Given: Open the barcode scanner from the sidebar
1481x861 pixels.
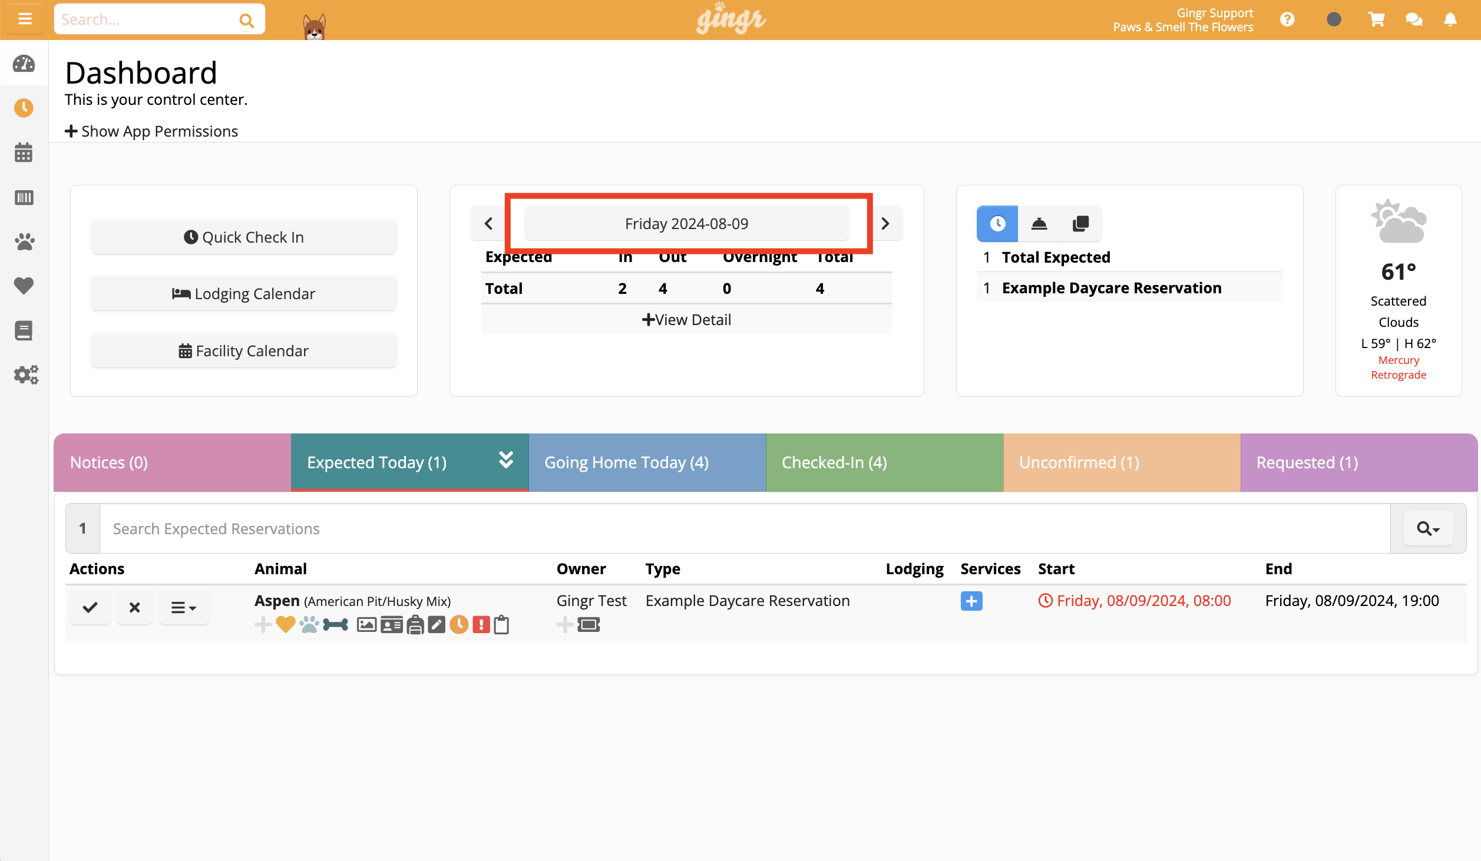Looking at the screenshot, I should pyautogui.click(x=24, y=198).
